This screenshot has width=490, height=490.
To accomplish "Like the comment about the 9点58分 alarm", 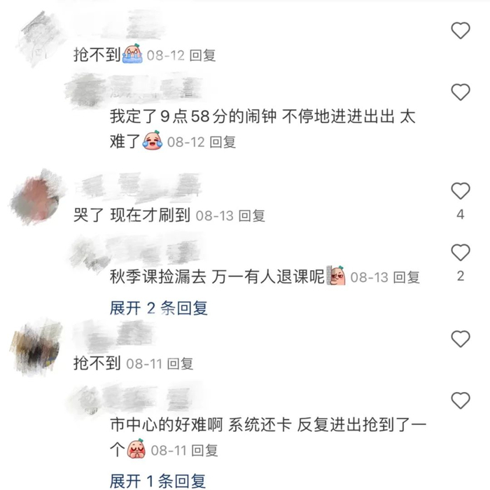I will coord(461,92).
